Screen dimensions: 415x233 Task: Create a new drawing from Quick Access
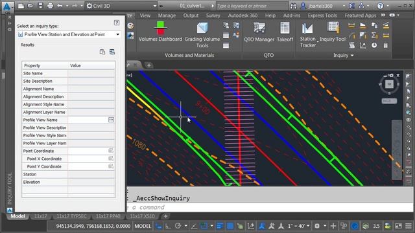click(x=21, y=6)
